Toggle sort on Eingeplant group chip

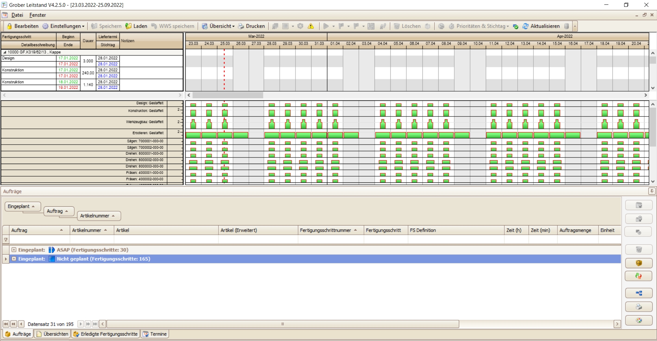pyautogui.click(x=23, y=206)
